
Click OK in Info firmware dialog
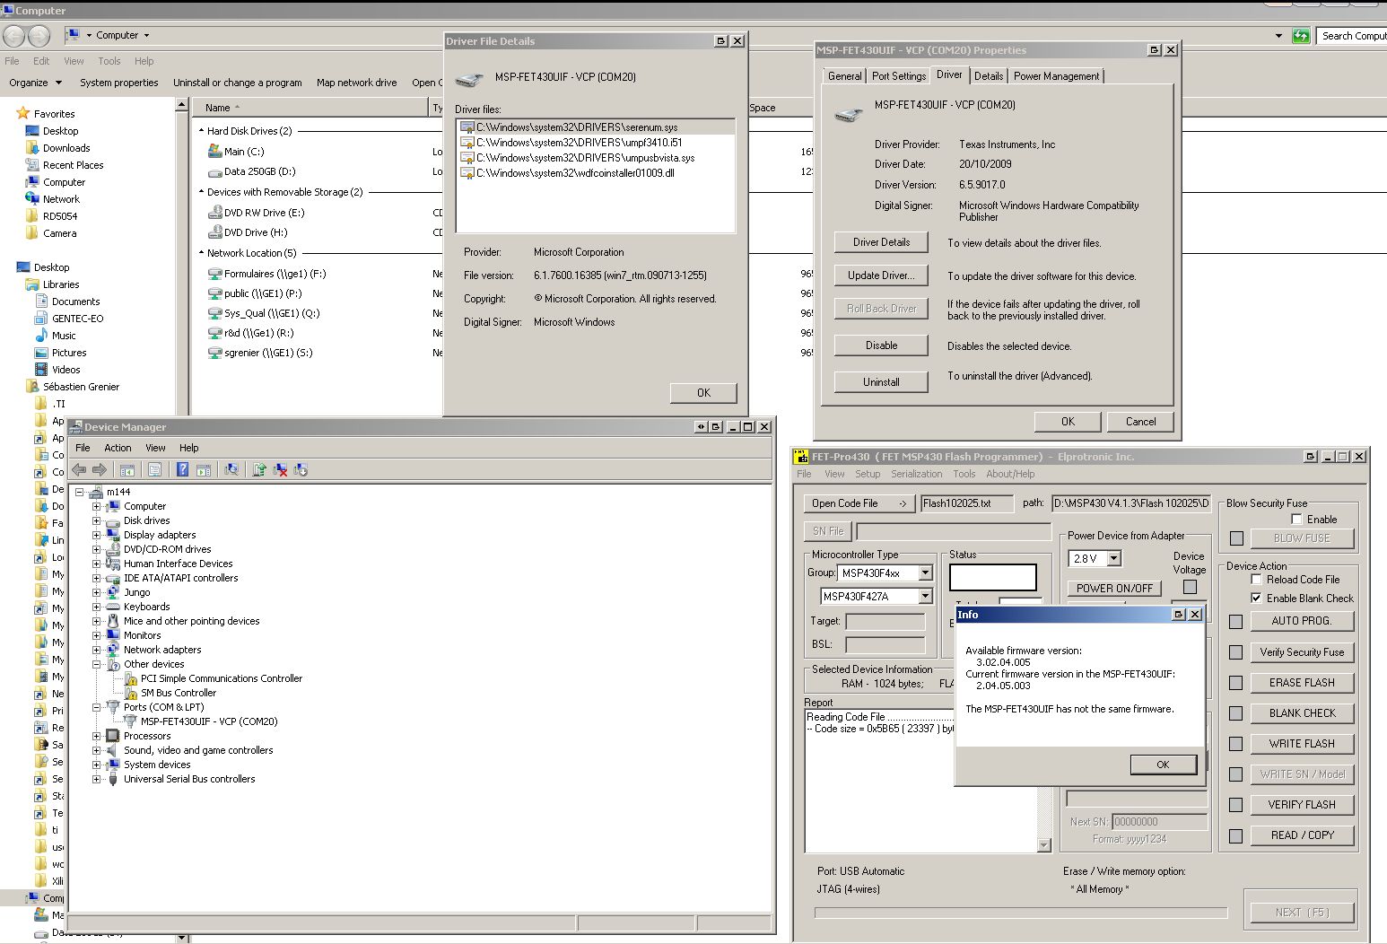(1163, 765)
